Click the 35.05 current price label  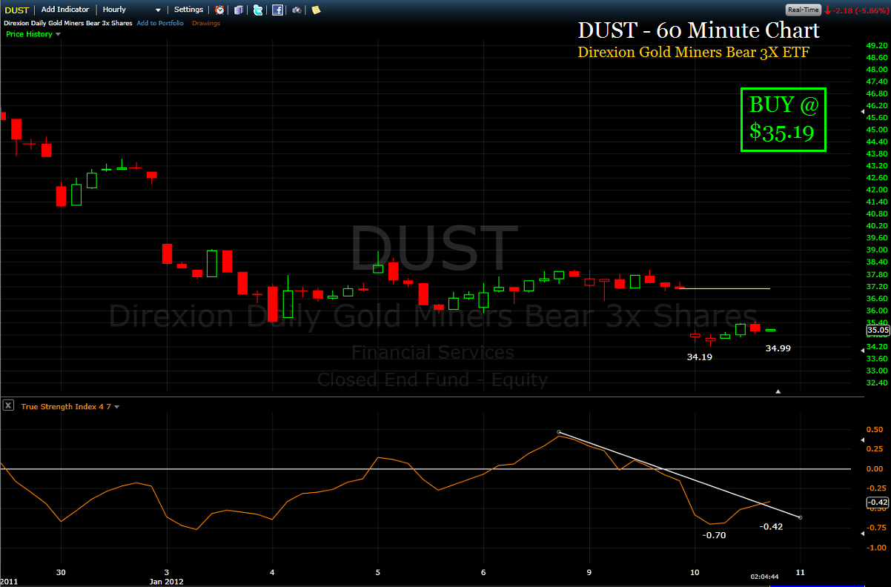click(877, 330)
